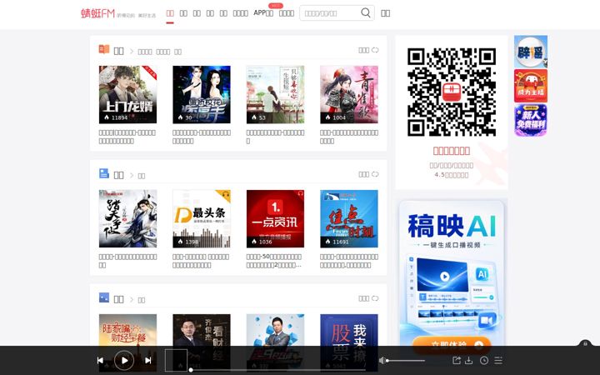Click the play count 1004
600x375 pixels.
pos(339,117)
